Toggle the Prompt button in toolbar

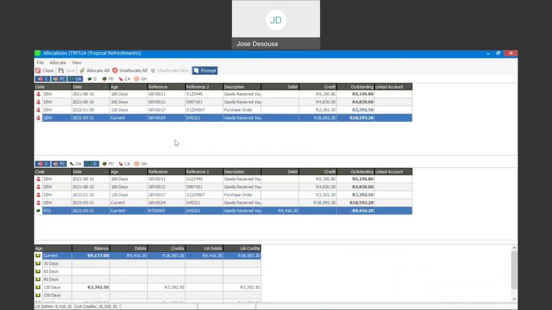(x=204, y=71)
